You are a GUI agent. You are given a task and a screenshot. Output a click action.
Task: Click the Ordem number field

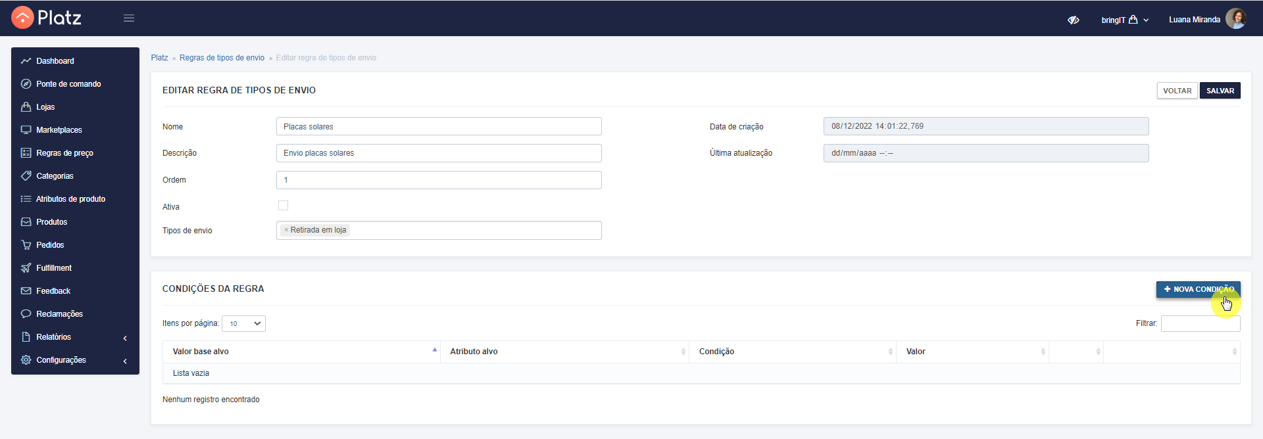tap(439, 180)
